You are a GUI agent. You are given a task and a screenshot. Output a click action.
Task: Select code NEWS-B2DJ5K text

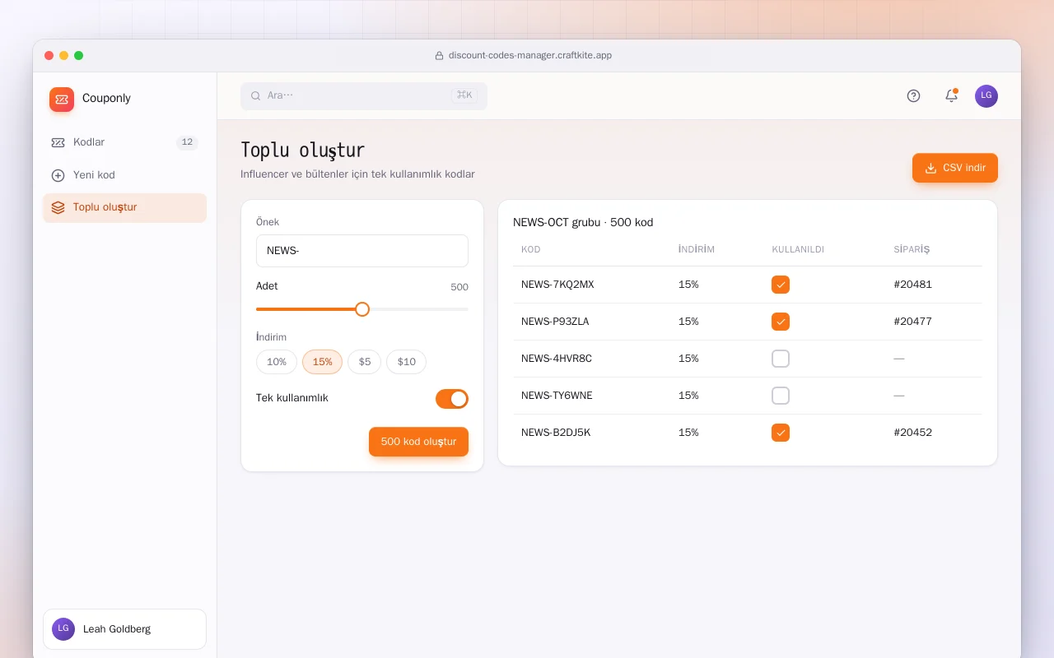pyautogui.click(x=556, y=433)
